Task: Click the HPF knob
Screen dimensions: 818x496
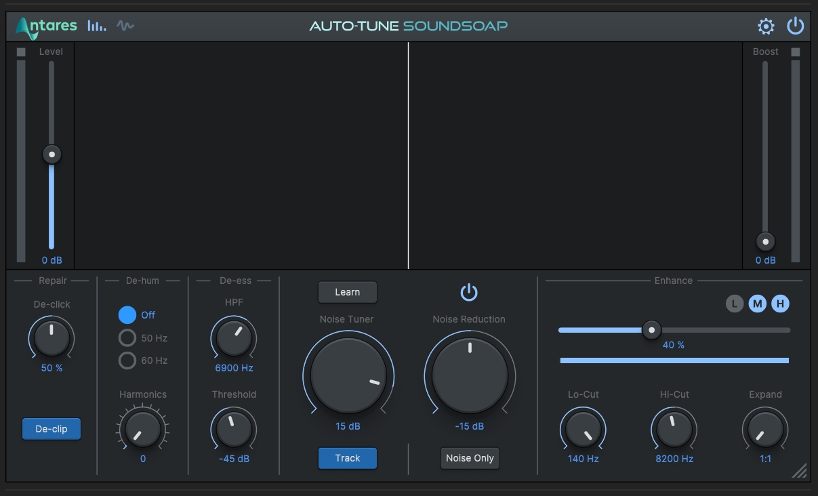Action: [x=234, y=337]
